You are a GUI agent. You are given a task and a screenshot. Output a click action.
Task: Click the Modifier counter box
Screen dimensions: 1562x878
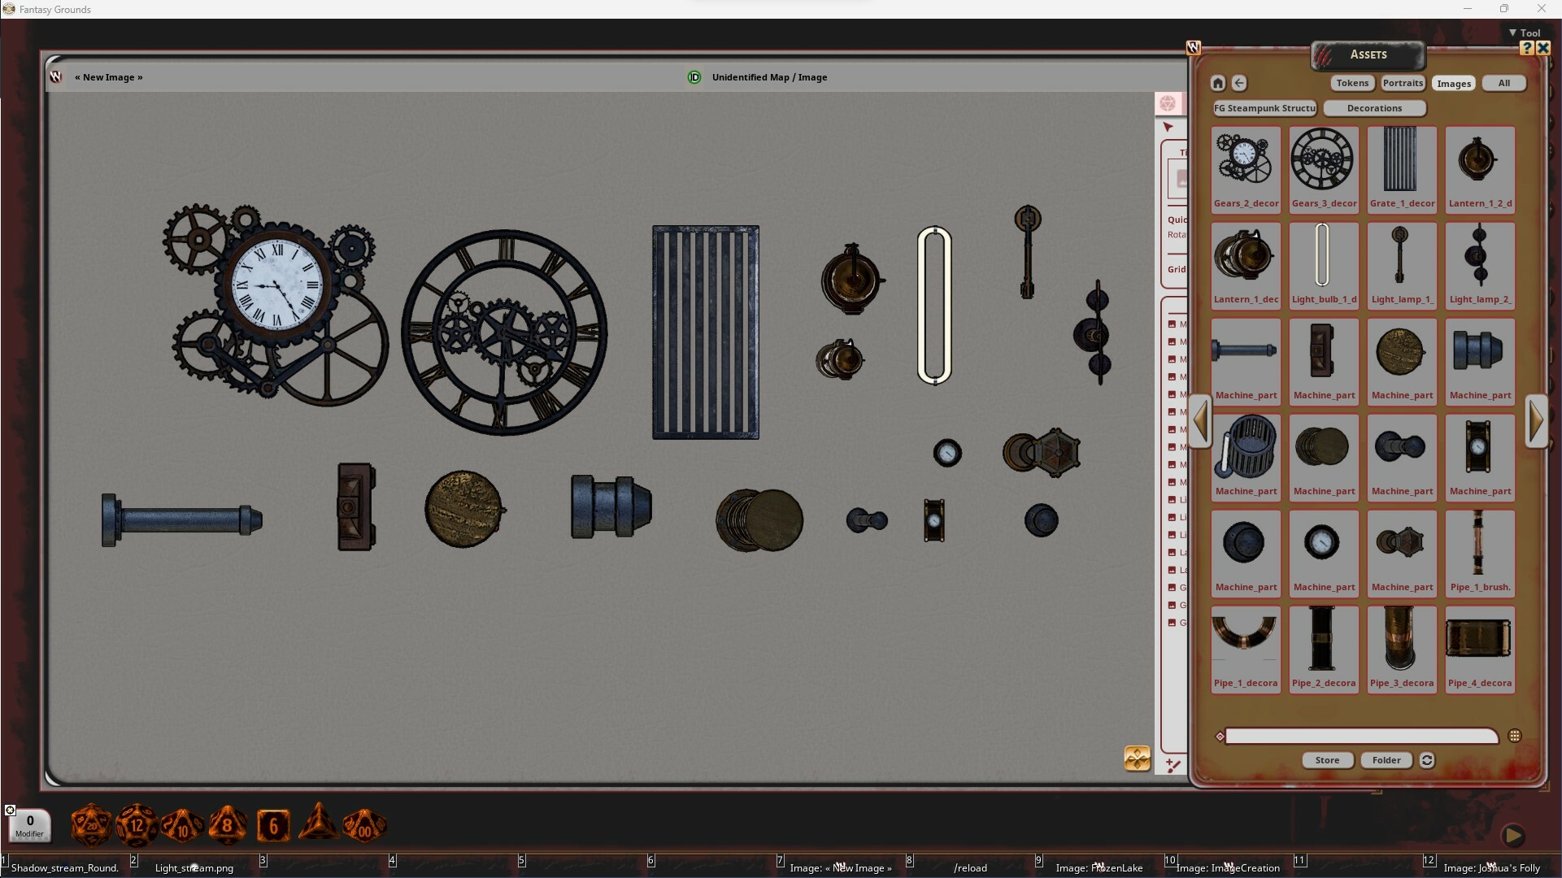point(29,824)
